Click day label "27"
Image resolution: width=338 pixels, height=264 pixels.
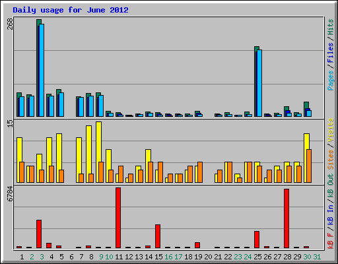click(x=277, y=257)
